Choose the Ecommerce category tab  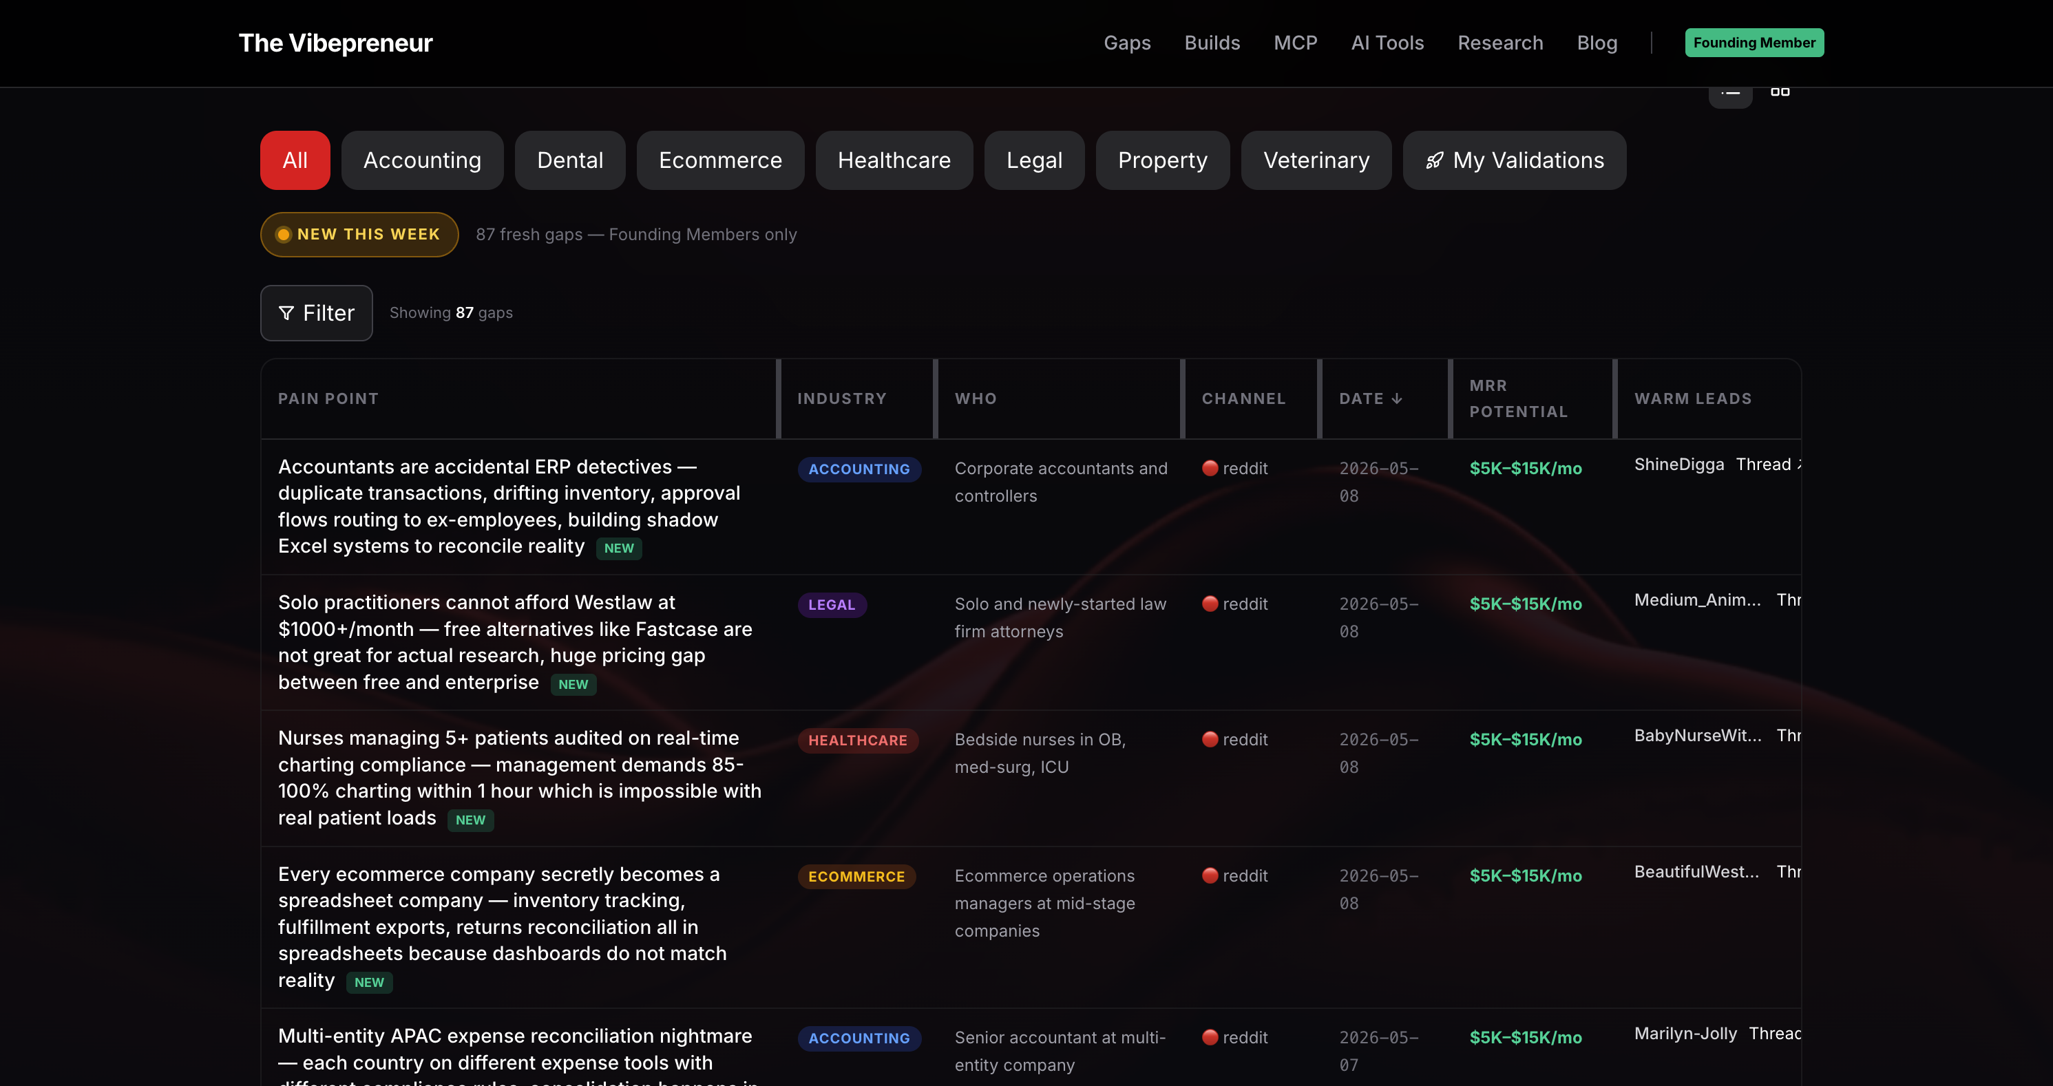click(720, 160)
